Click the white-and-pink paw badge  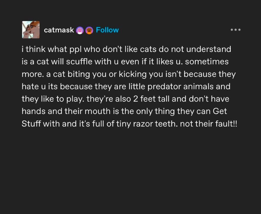(80, 30)
